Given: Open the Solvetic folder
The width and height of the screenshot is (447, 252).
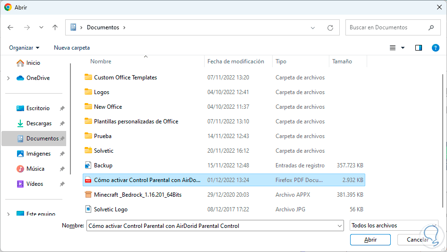Looking at the screenshot, I should (103, 151).
